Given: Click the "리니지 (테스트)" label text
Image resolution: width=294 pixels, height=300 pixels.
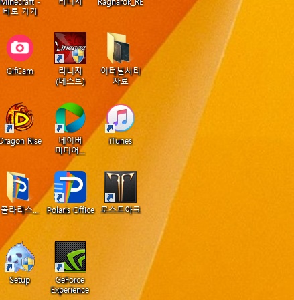Looking at the screenshot, I should tap(70, 76).
